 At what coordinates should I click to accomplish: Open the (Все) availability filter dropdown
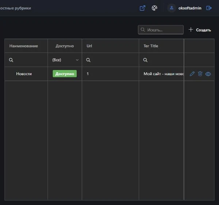[65, 60]
